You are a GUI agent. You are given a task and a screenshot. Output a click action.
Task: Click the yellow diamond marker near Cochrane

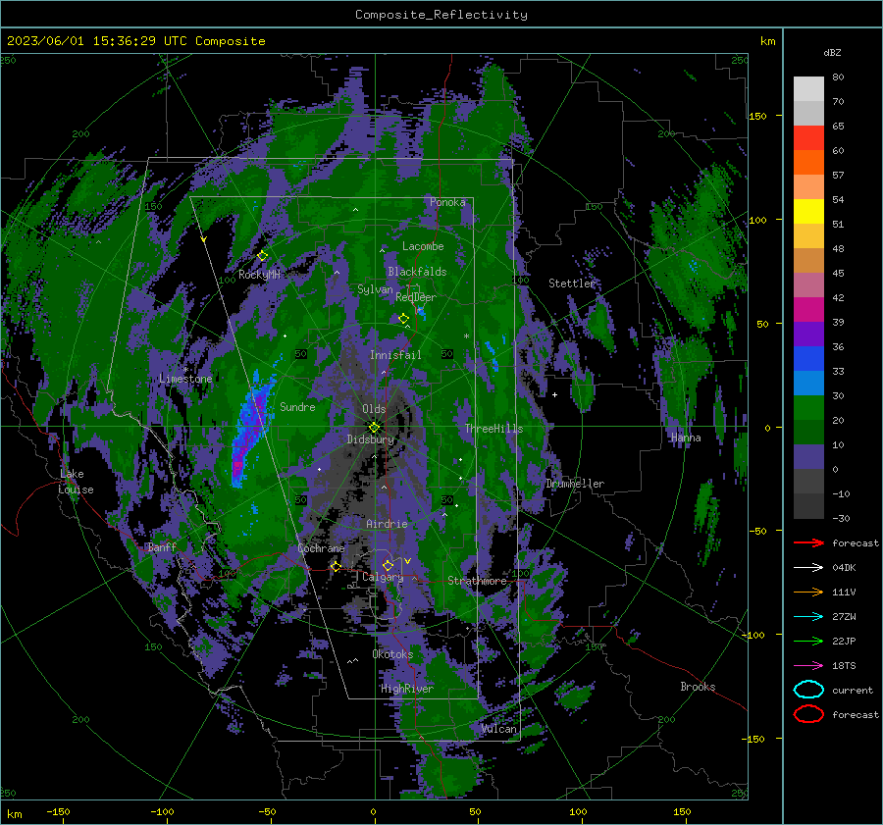tap(336, 566)
